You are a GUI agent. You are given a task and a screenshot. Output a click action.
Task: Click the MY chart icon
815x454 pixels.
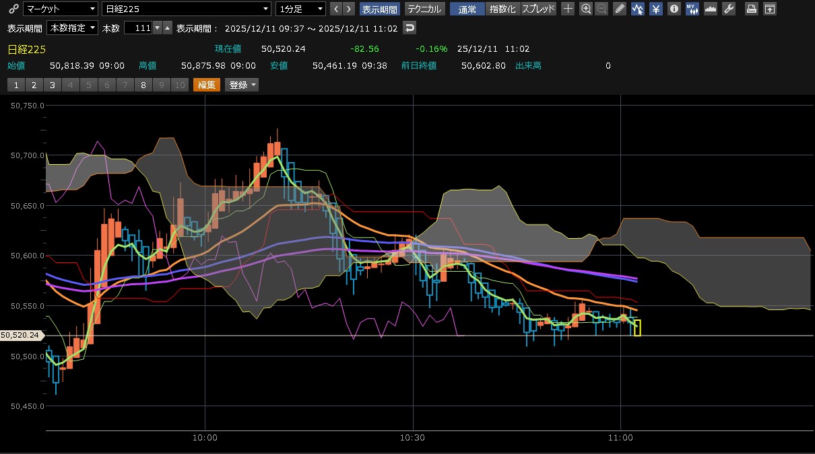pyautogui.click(x=692, y=9)
